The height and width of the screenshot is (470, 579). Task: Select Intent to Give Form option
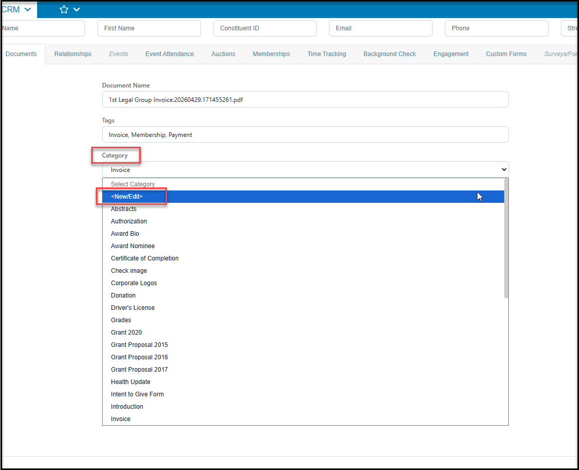(x=303, y=394)
